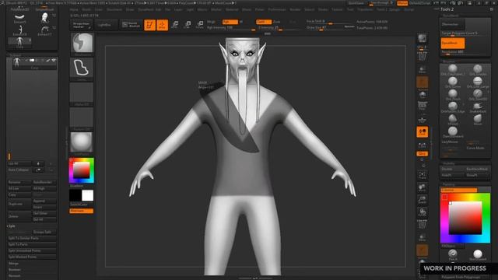Select the Extract11 tool thumbnail
Viewport: 498px width, 280px height.
pos(45,31)
